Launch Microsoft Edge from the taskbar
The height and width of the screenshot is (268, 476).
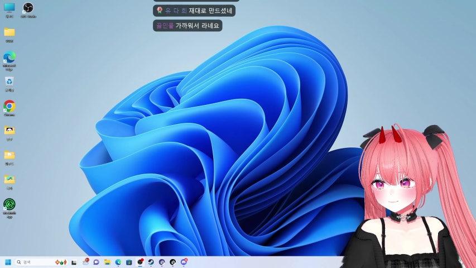pyautogui.click(x=118, y=262)
